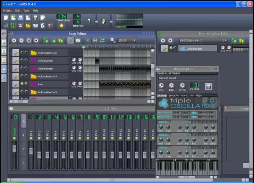This screenshot has height=183, width=254.
Task: Click time signature numerator display
Action: (x=77, y=17)
